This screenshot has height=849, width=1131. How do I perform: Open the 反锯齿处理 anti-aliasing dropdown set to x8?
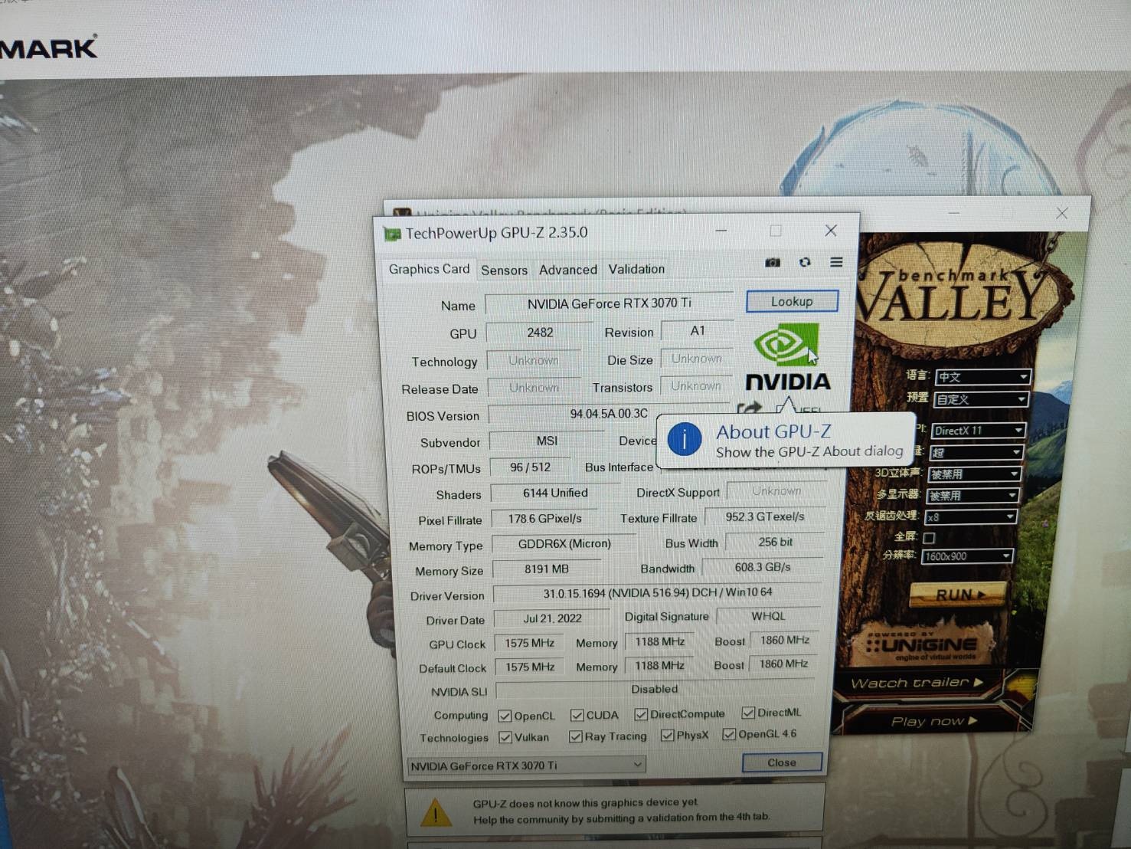click(x=971, y=517)
